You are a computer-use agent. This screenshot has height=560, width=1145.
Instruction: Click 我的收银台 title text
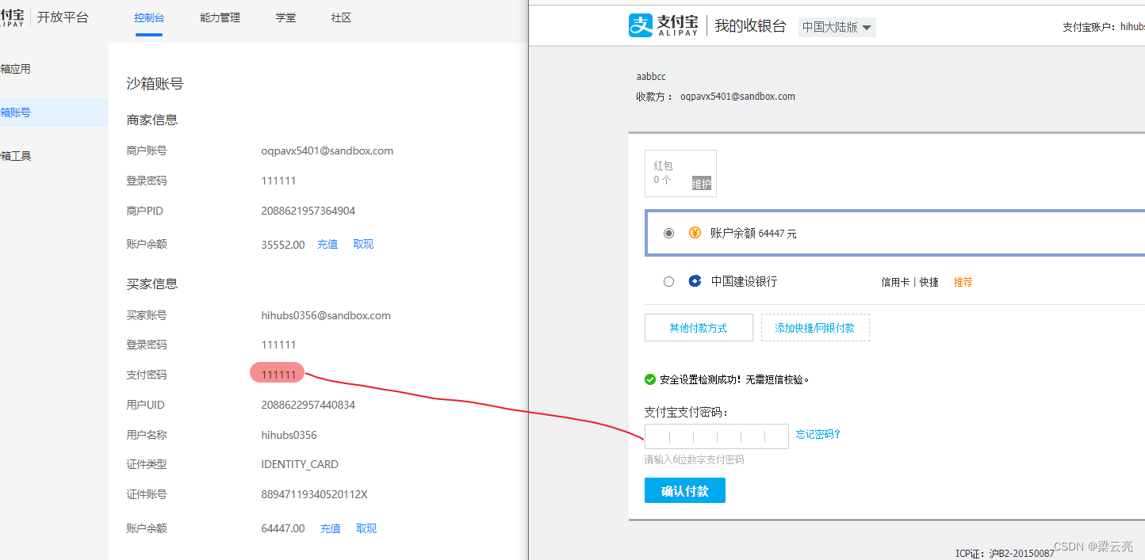[750, 26]
